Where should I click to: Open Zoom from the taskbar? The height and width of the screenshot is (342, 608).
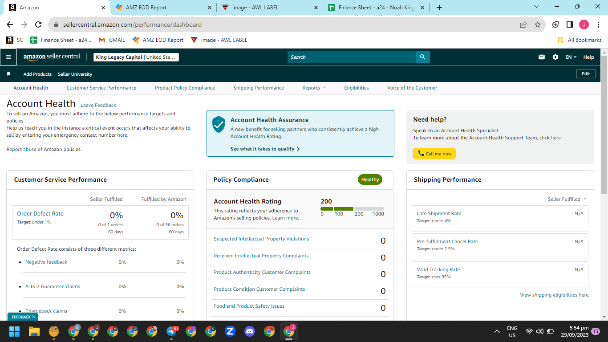click(230, 331)
